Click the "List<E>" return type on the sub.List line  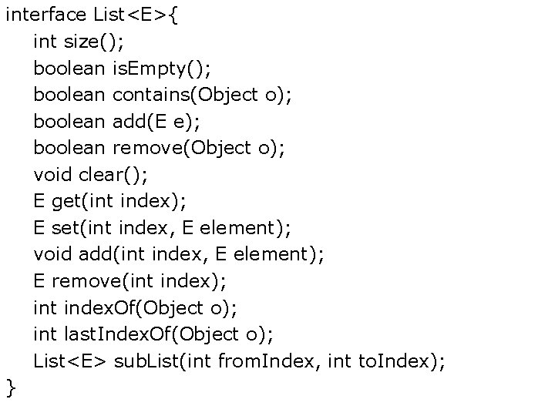pyautogui.click(x=70, y=361)
